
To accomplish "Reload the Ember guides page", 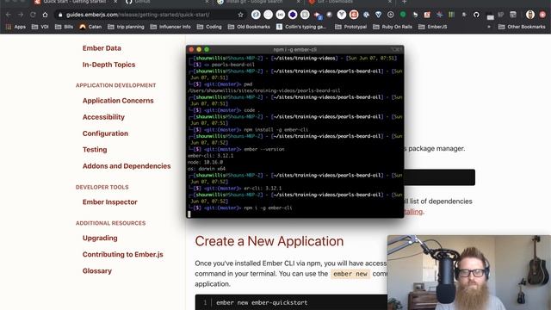I will [33, 15].
